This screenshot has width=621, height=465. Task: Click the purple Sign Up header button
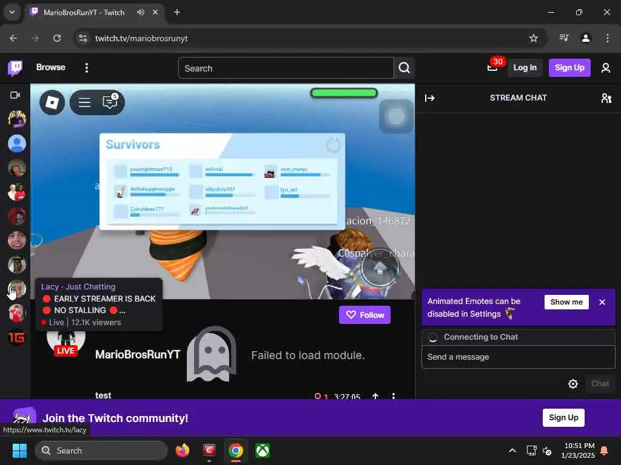tap(569, 68)
